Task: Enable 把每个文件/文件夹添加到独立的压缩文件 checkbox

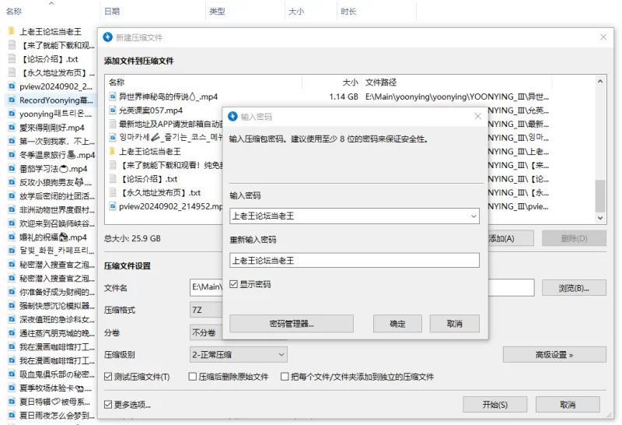Action: pos(285,377)
